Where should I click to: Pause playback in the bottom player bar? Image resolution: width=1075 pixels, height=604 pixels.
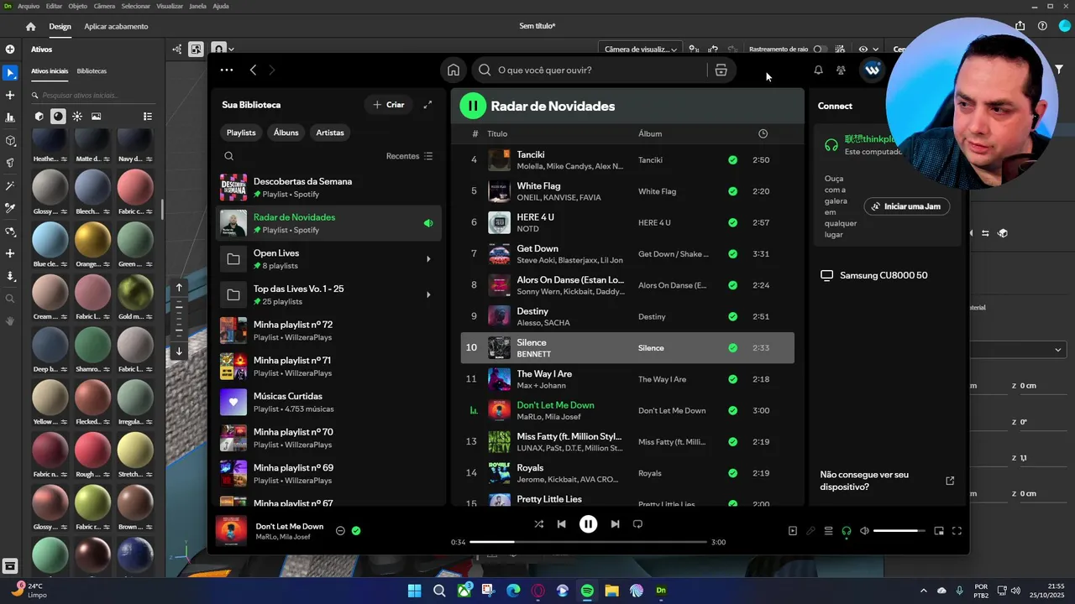click(x=588, y=524)
